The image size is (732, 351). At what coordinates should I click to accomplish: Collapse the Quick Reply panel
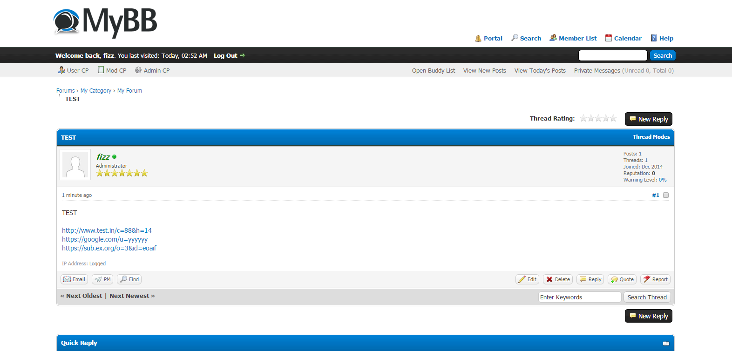[666, 344]
